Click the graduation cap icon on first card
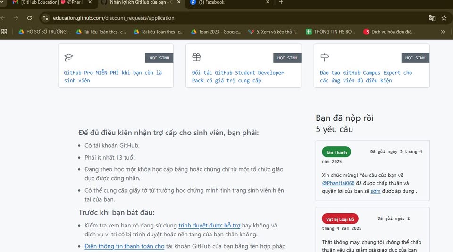The height and width of the screenshot is (252, 453). (68, 57)
